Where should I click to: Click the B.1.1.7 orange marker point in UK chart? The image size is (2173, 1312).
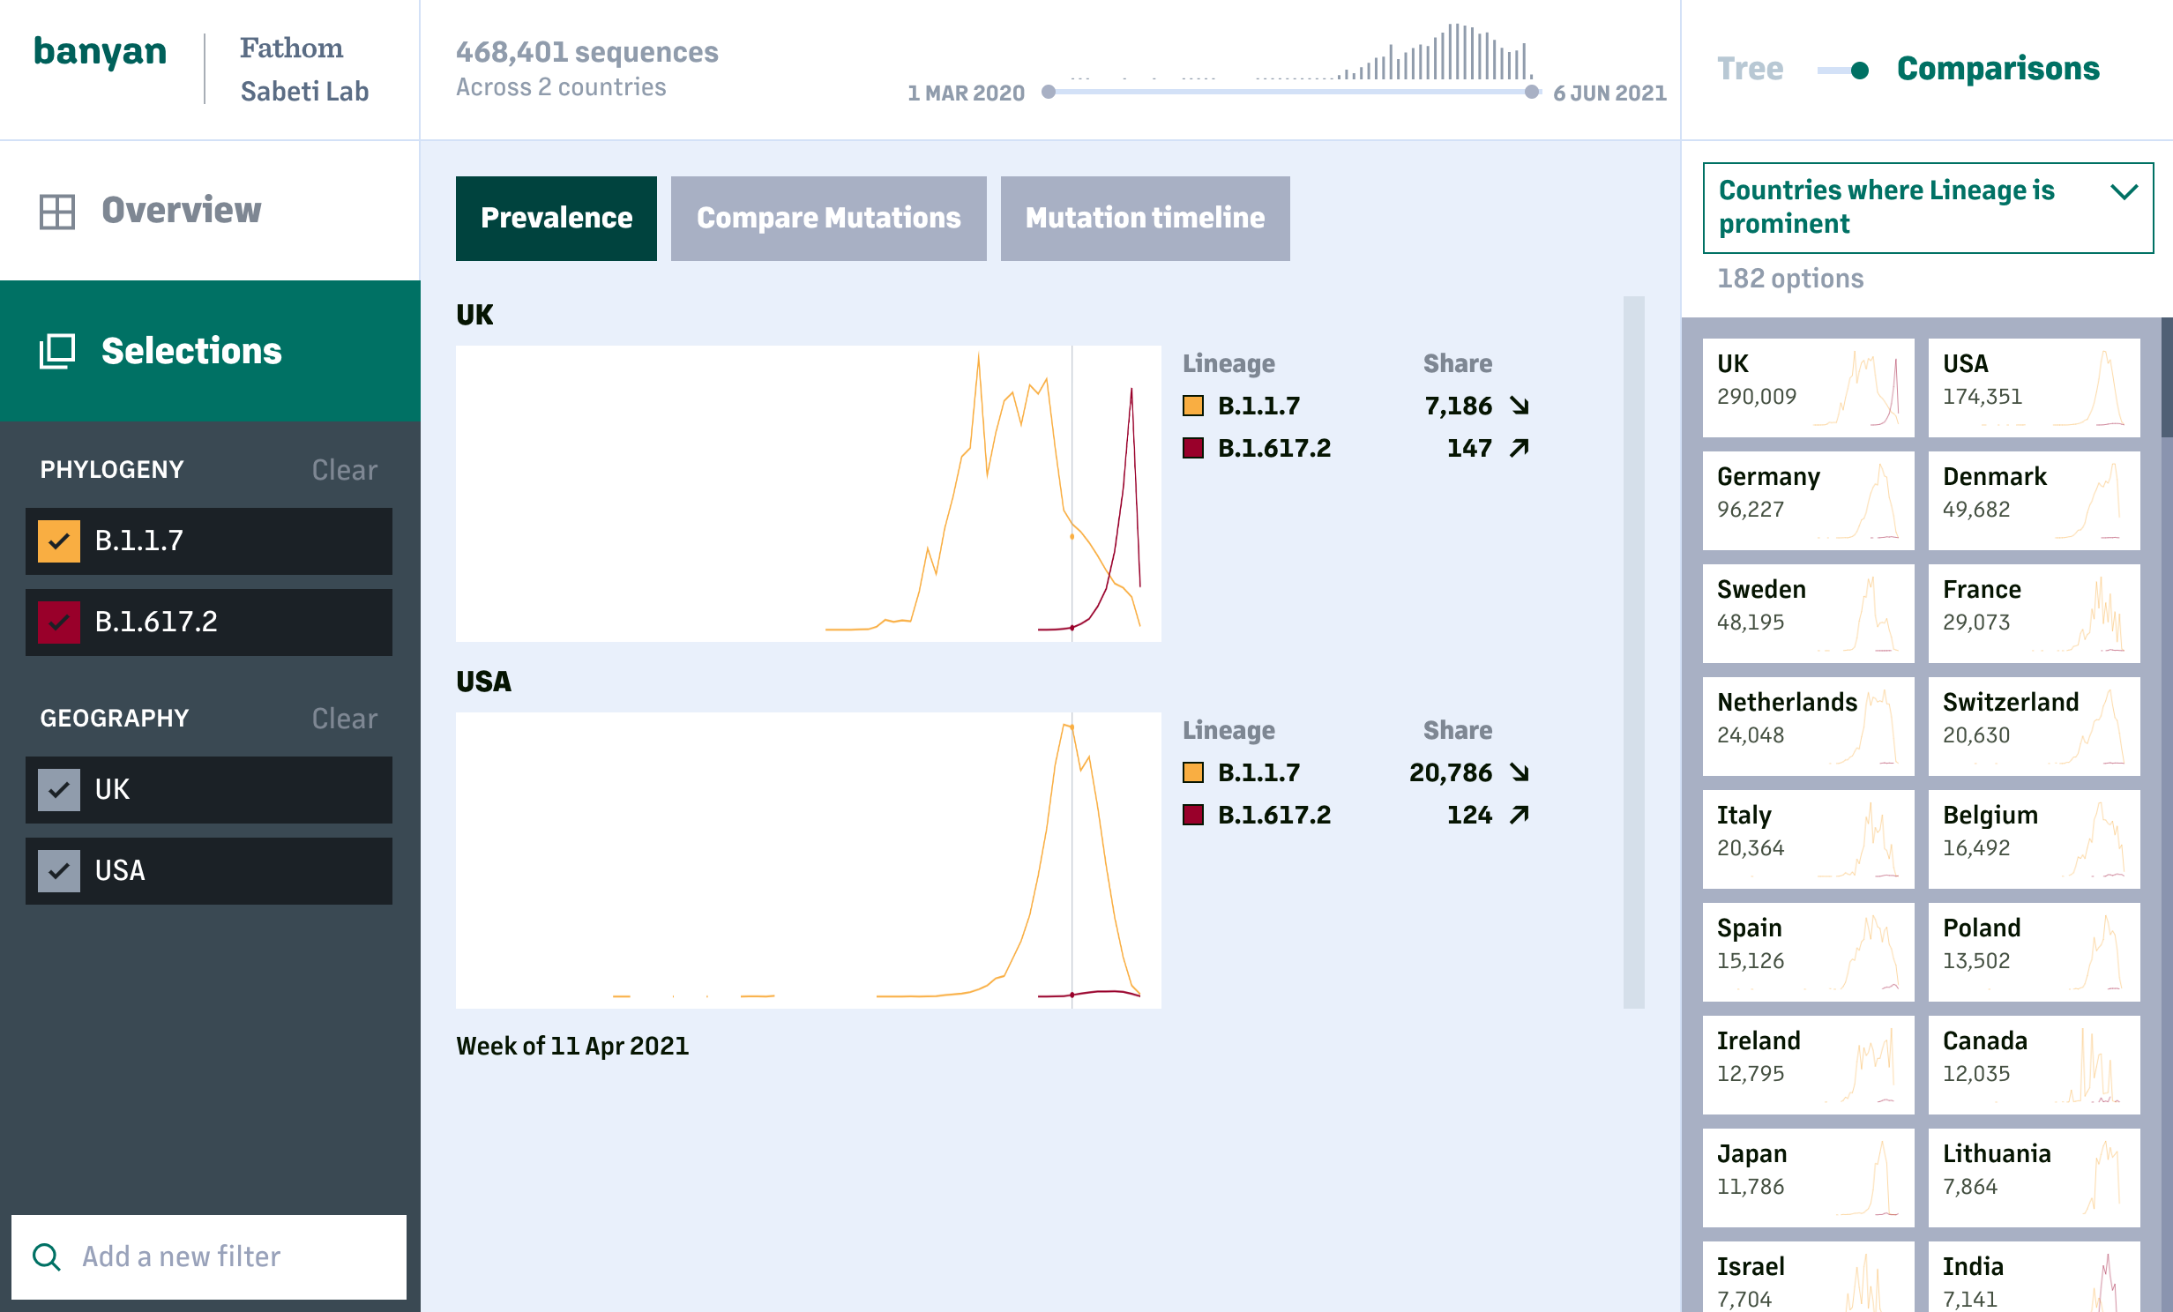coord(1072,536)
